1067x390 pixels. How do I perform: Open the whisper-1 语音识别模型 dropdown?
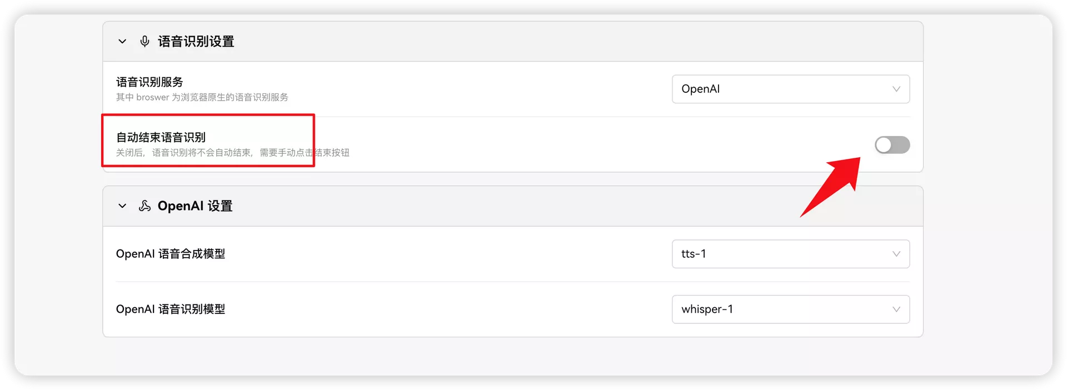[790, 309]
